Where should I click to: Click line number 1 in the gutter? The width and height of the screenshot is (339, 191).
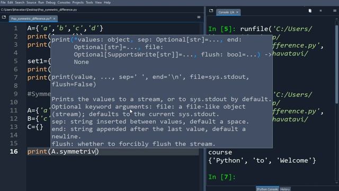click(15, 28)
